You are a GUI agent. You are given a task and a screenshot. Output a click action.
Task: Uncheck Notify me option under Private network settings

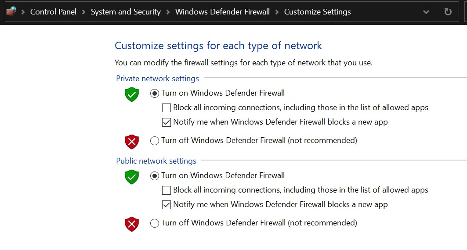tap(167, 122)
